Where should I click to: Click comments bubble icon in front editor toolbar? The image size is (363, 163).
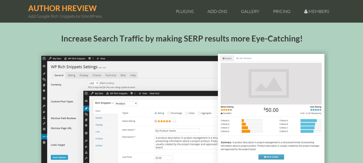pos(132,93)
